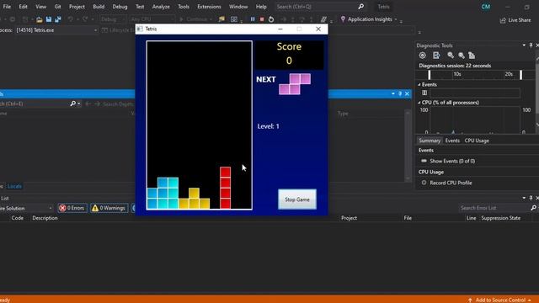Image resolution: width=539 pixels, height=303 pixels.
Task: Open the Extensions menu
Action: point(209,7)
